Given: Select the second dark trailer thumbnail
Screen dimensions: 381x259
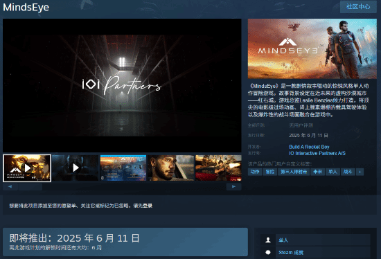Looking at the screenshot, I should coord(76,168).
